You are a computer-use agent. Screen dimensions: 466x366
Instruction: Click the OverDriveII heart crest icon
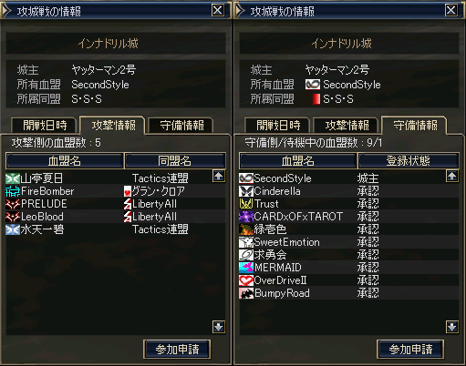(246, 280)
